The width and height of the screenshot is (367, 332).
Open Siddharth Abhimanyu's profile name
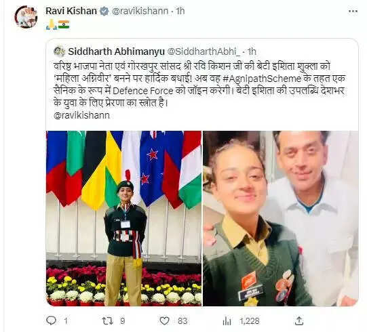tap(116, 51)
